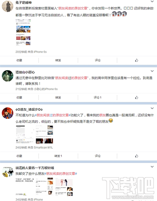The height and width of the screenshot is (201, 157).
Task: Open username link 珞珈山小甜心
Action: [x=25, y=72]
